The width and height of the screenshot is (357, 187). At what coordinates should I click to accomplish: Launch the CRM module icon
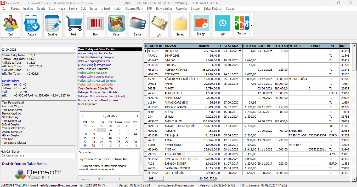tap(222, 25)
